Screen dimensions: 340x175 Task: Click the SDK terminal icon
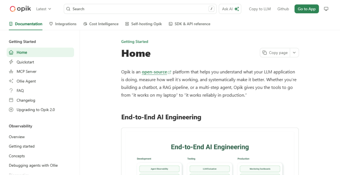click(x=171, y=24)
